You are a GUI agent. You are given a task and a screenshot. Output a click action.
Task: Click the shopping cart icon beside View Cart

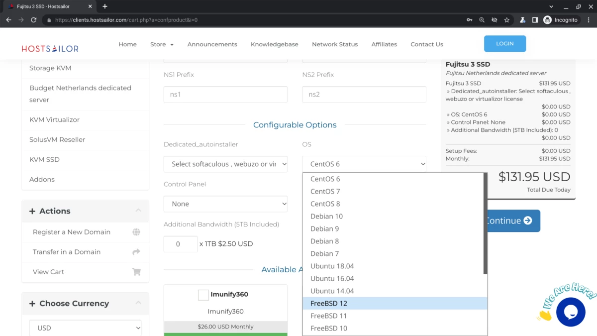click(136, 272)
